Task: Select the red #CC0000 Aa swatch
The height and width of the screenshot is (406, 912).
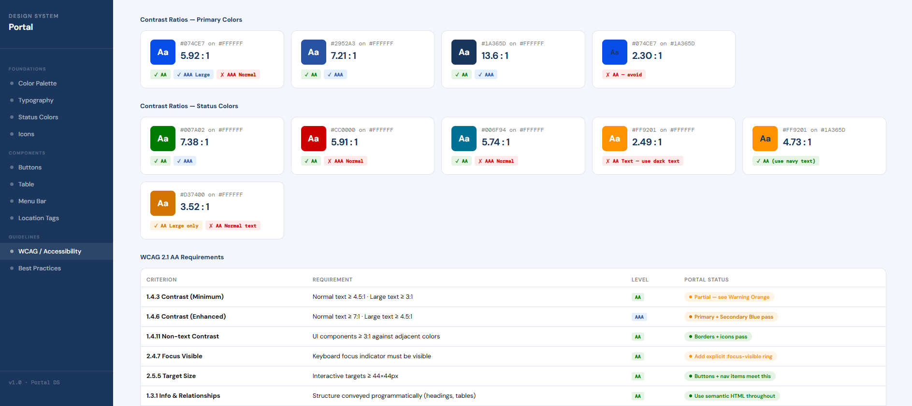Action: [314, 139]
